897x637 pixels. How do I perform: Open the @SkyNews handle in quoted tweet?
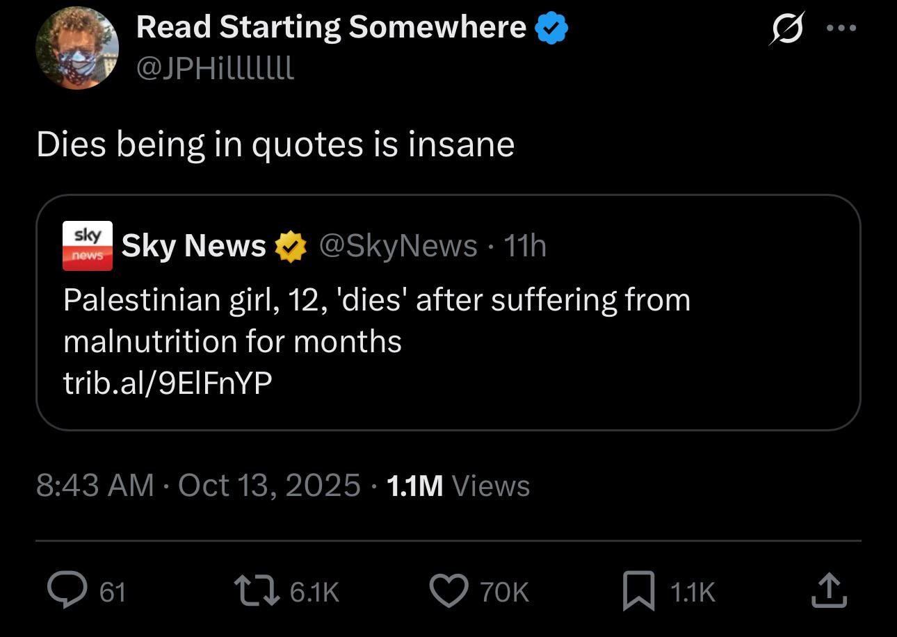coord(398,246)
